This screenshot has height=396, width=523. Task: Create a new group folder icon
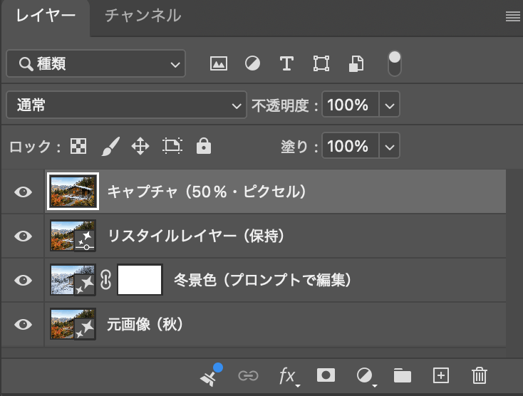tap(403, 375)
